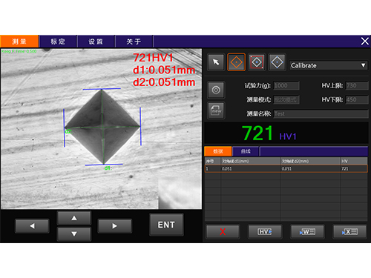Screen dimensions: 371x278
Task: Select the arrow pointer tool
Action: tap(216, 62)
